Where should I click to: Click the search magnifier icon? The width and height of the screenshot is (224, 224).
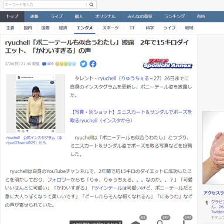(91, 5)
